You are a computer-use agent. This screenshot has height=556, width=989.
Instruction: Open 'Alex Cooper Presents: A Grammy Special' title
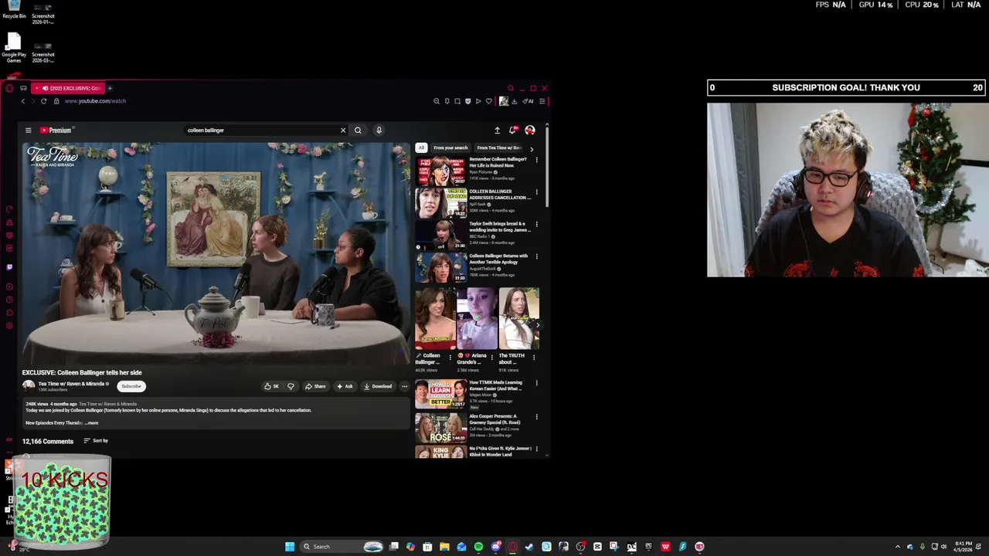495,419
